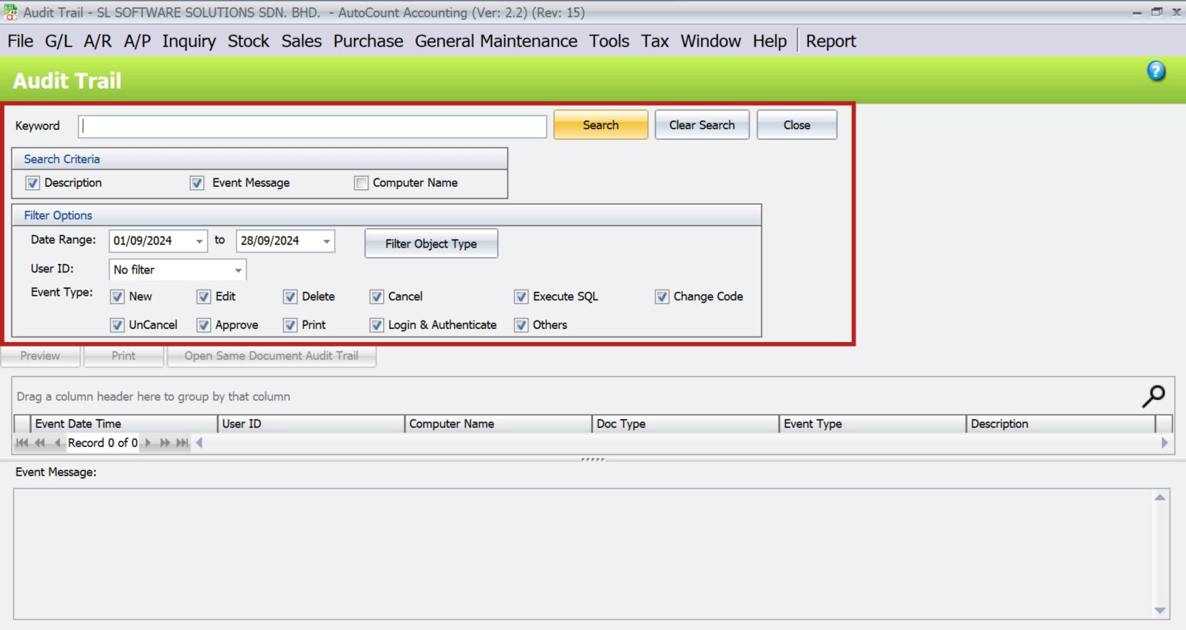Enable the Computer Name search criteria
This screenshot has width=1186, height=630.
tap(361, 182)
